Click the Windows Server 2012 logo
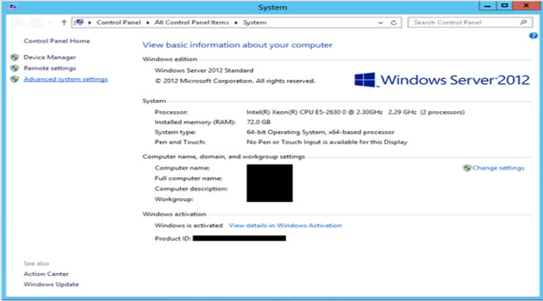This screenshot has height=301, width=543. coord(442,80)
